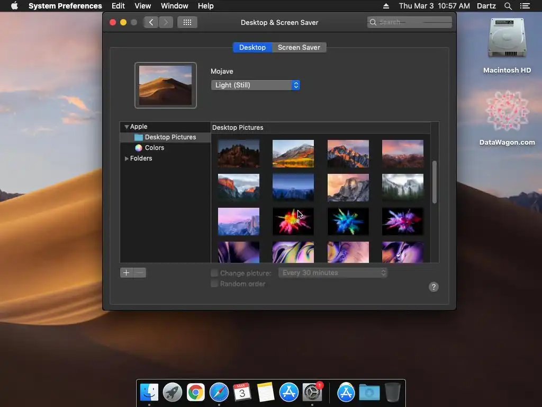Open the View menu
This screenshot has height=407, width=542.
tap(143, 6)
